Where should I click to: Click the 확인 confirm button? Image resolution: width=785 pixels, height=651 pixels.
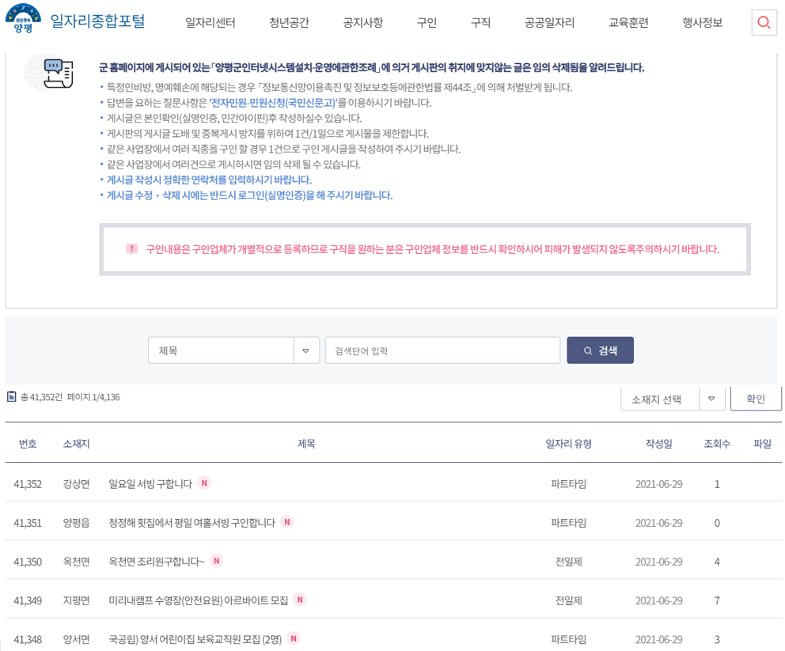756,399
